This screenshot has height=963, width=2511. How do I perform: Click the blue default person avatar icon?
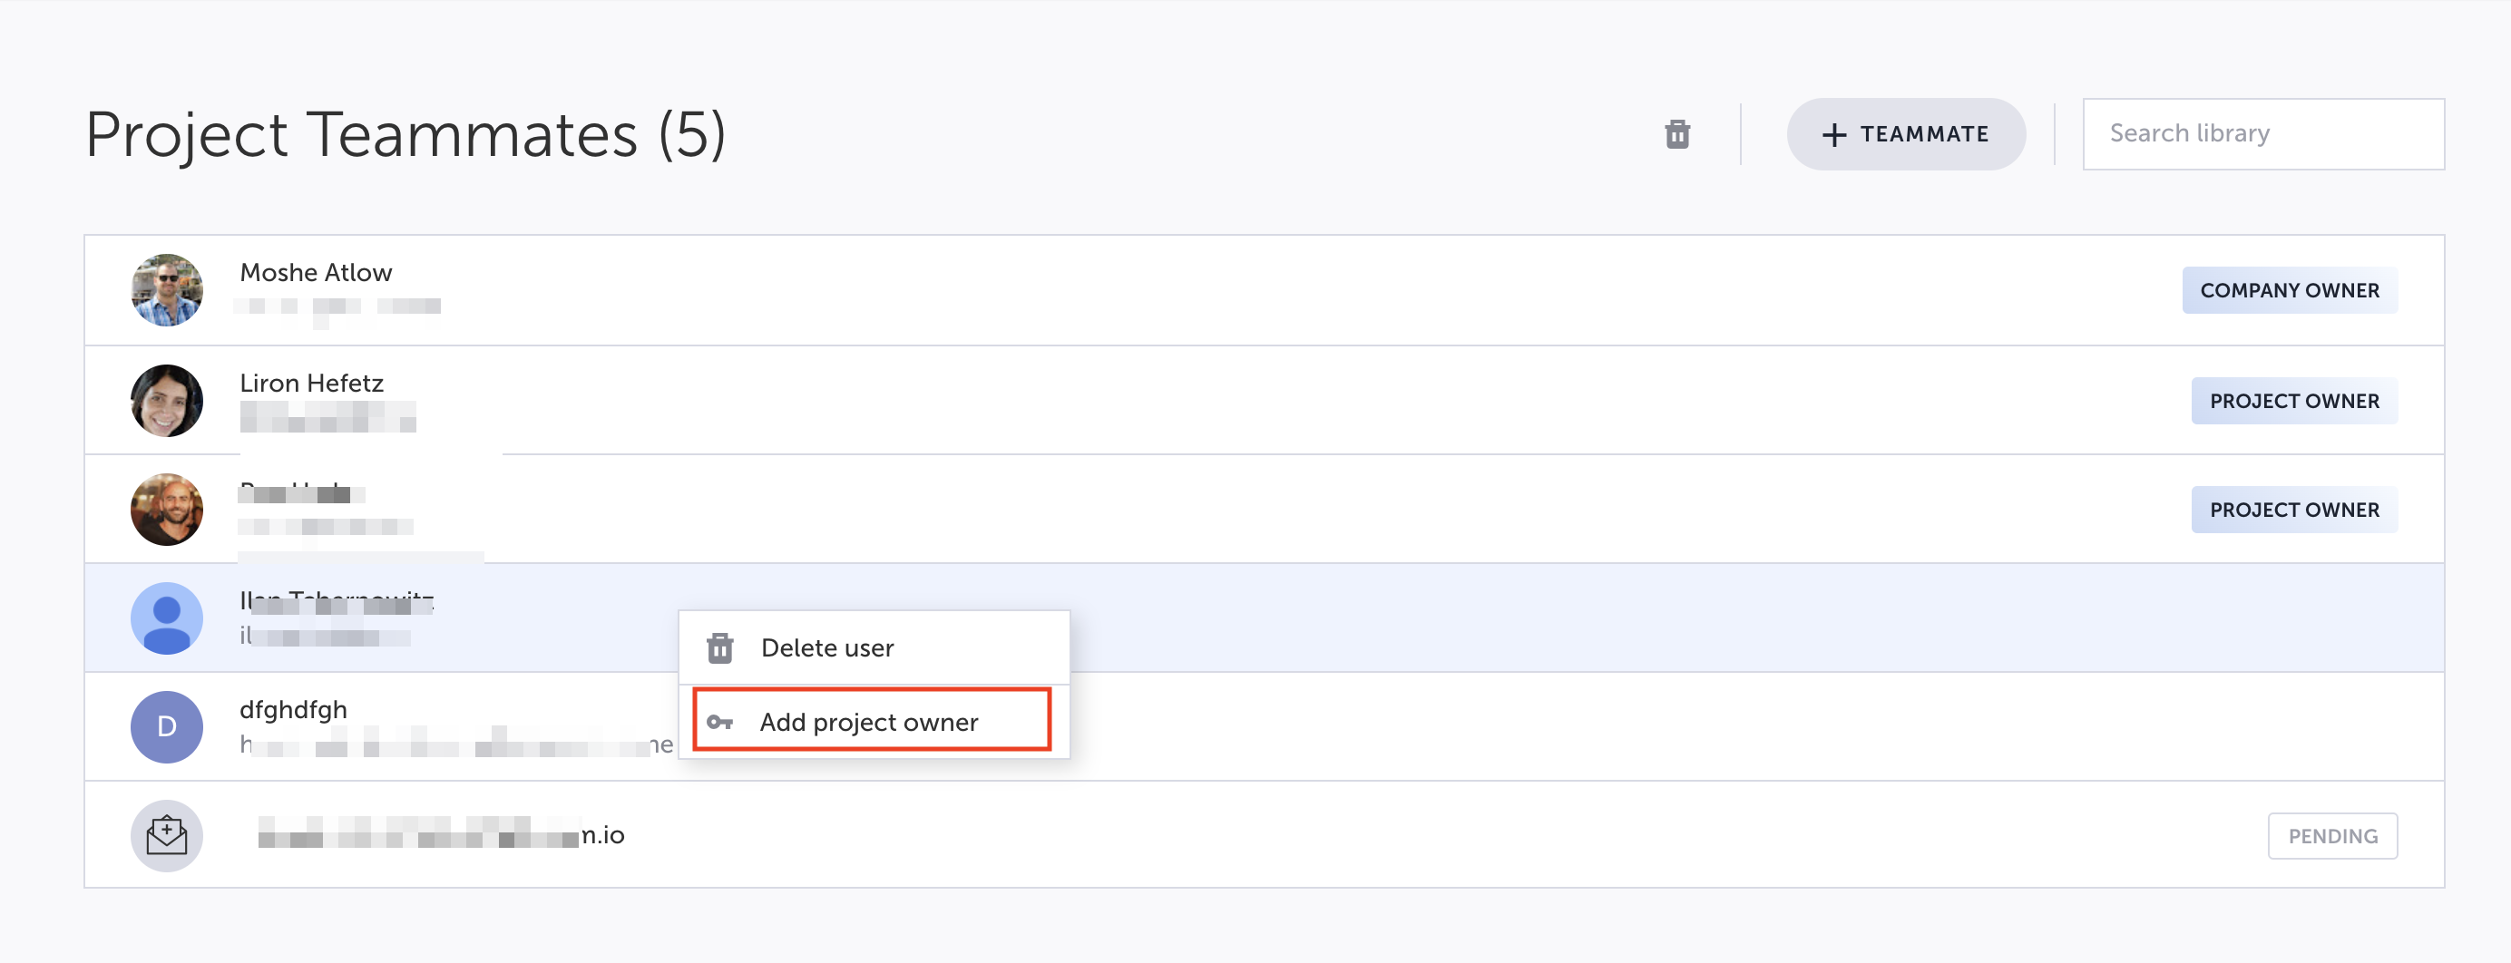point(167,618)
